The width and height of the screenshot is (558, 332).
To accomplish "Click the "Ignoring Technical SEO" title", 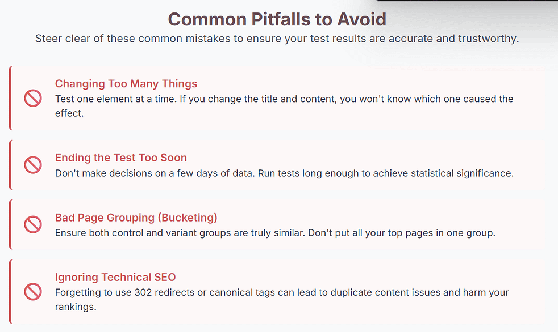I will pyautogui.click(x=115, y=277).
